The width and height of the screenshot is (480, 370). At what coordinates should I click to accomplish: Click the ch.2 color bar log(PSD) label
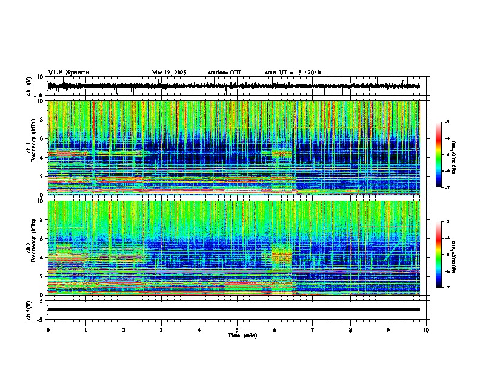tap(454, 257)
